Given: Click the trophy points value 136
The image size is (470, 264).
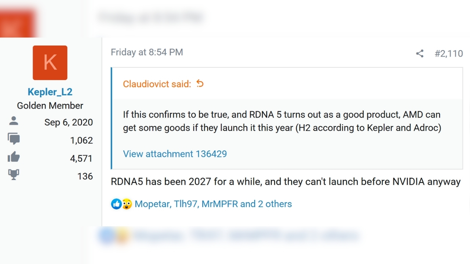Looking at the screenshot, I should [x=85, y=176].
